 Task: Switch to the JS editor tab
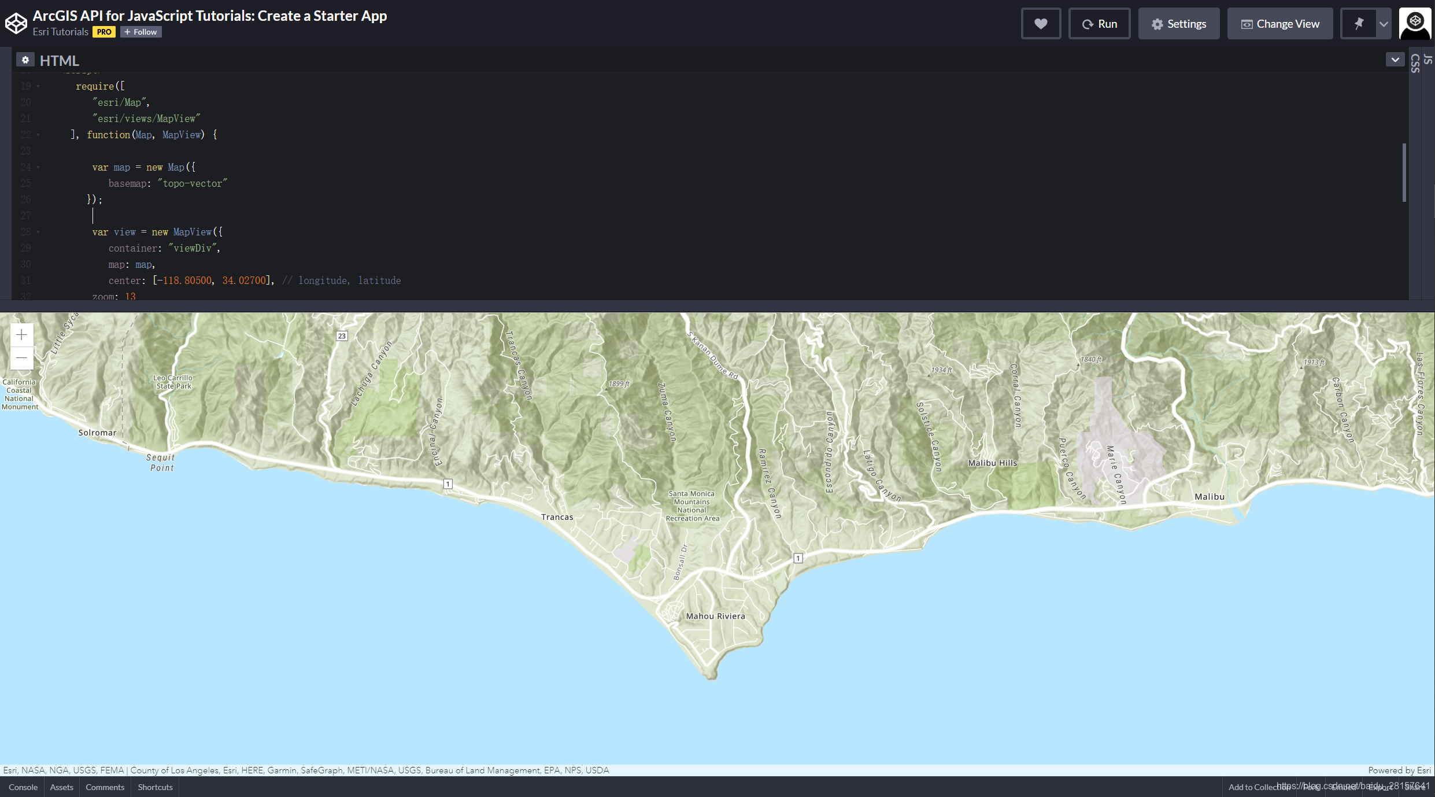1428,59
